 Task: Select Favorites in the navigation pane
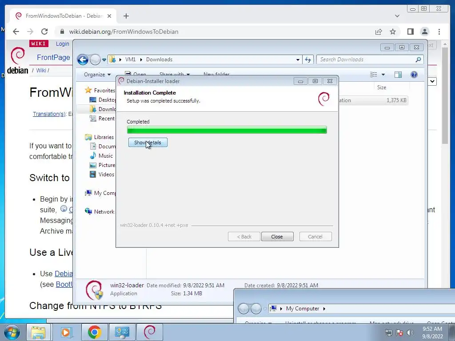100,91
